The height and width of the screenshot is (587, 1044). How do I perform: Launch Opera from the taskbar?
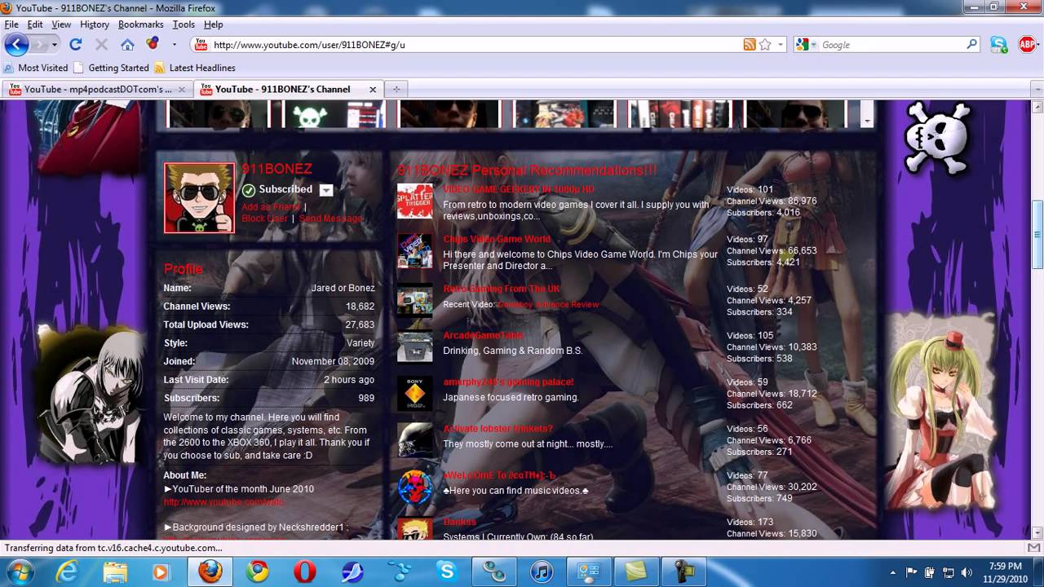[x=305, y=572]
